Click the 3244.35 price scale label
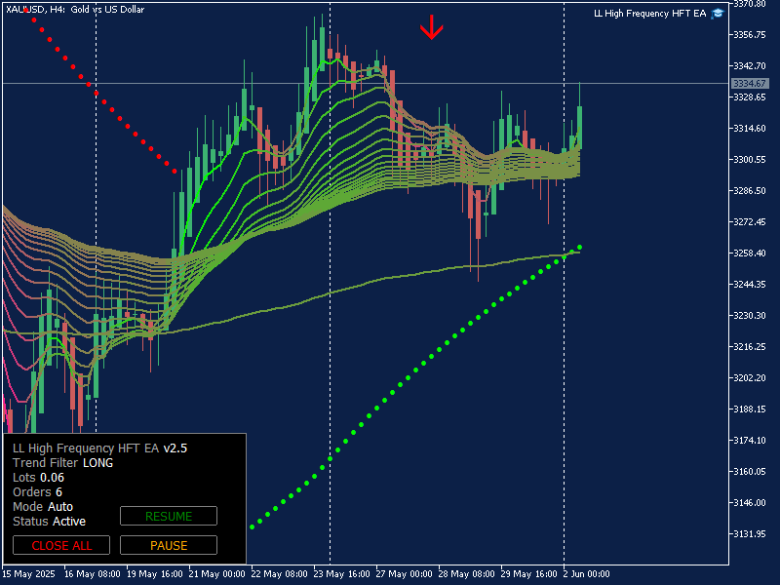780x585 pixels. click(750, 284)
